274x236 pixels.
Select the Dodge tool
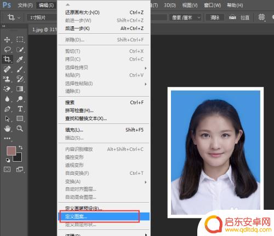[20, 99]
